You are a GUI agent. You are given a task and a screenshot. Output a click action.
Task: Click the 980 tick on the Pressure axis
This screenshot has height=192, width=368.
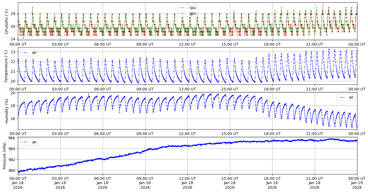click(x=13, y=171)
